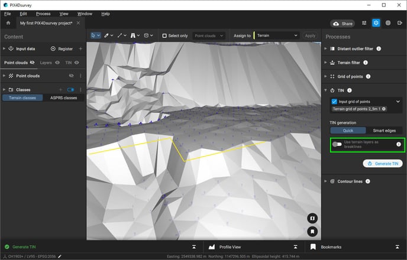Switch to ASPRS classes tab

tap(64, 97)
